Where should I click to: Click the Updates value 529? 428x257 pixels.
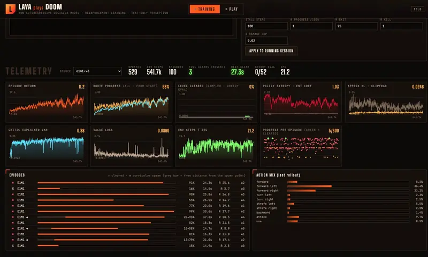pos(133,72)
